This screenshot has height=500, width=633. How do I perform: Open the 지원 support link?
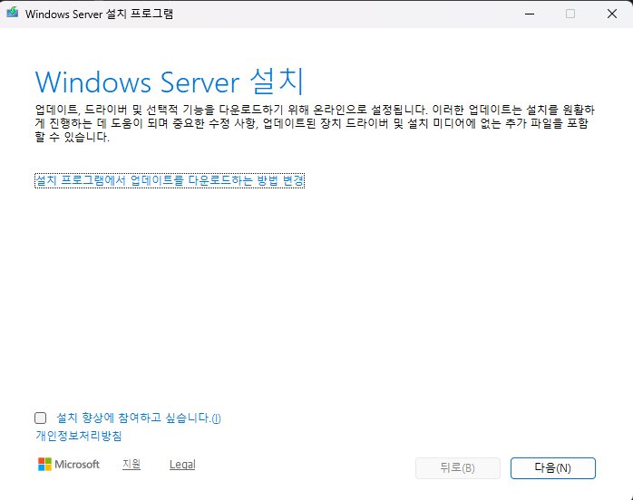pyautogui.click(x=131, y=464)
